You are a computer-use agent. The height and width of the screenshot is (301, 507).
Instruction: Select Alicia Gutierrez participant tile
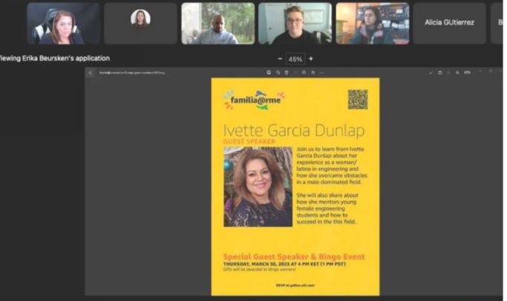coord(449,23)
